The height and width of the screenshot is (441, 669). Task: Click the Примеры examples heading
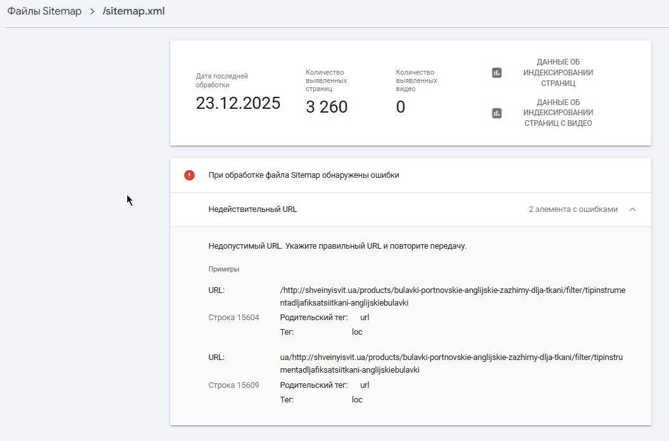(224, 269)
